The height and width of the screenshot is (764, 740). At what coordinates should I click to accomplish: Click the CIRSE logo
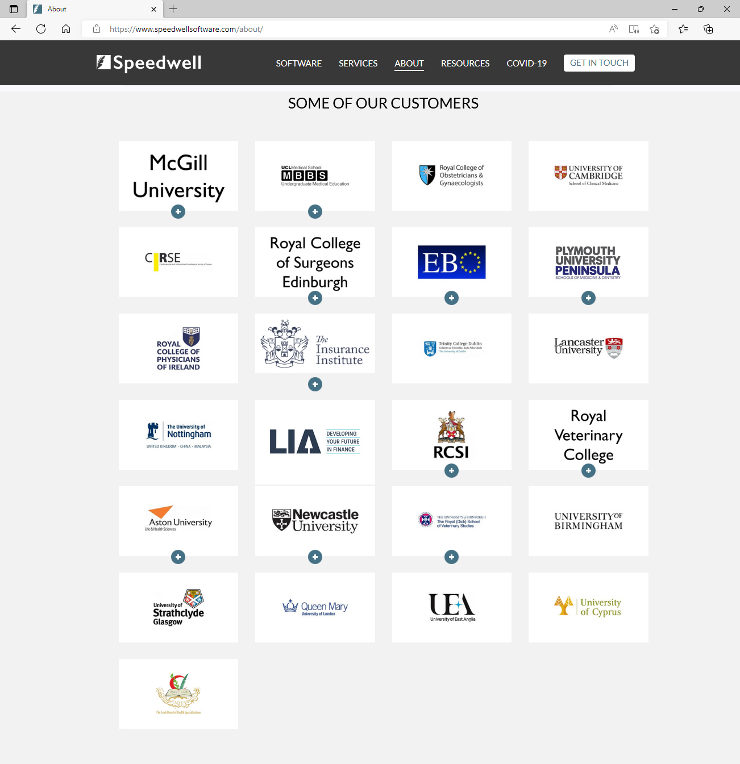[178, 262]
